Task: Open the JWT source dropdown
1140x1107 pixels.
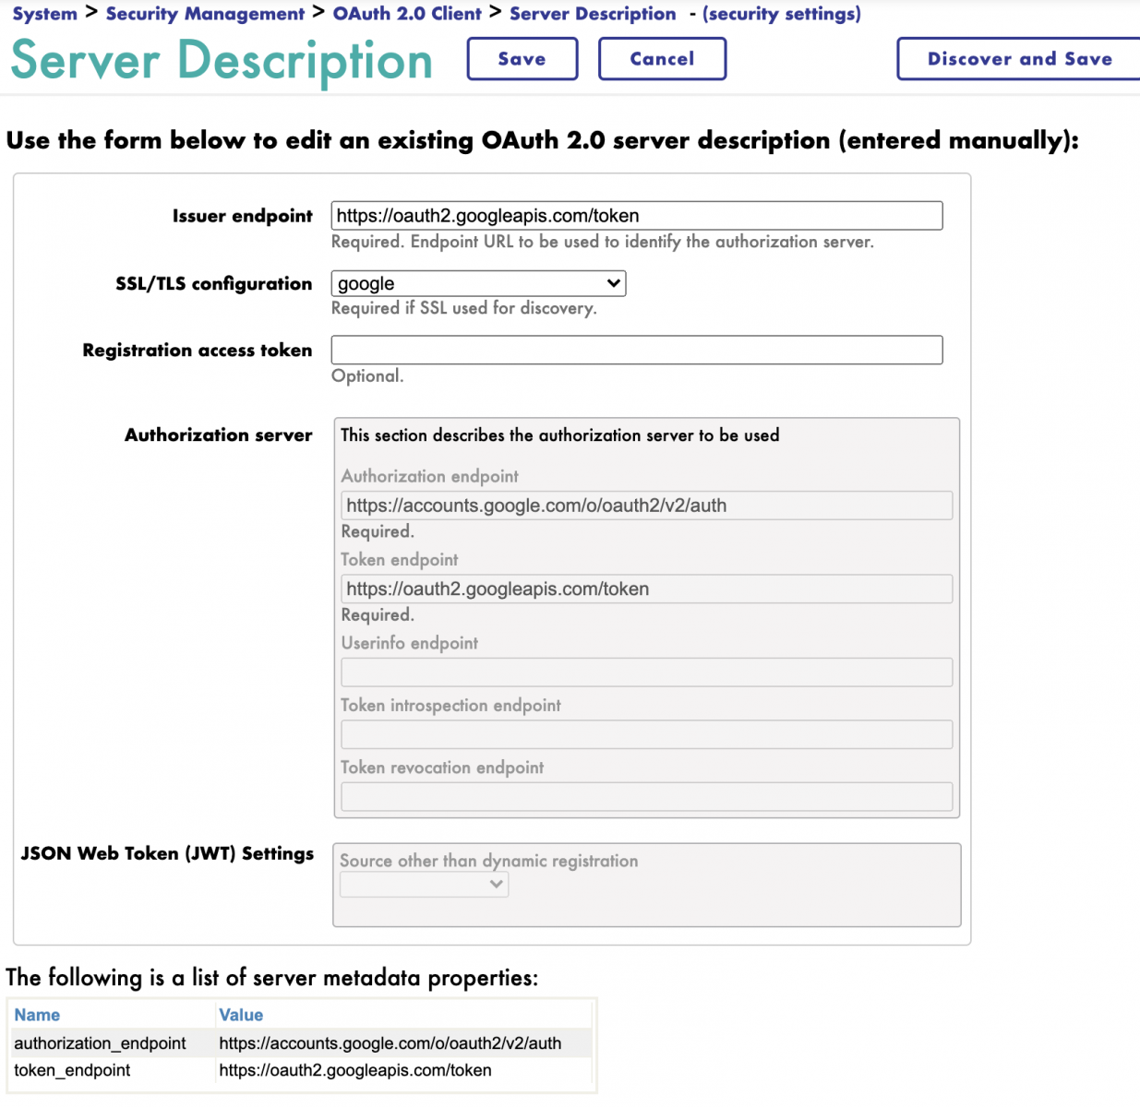Action: pyautogui.click(x=425, y=885)
